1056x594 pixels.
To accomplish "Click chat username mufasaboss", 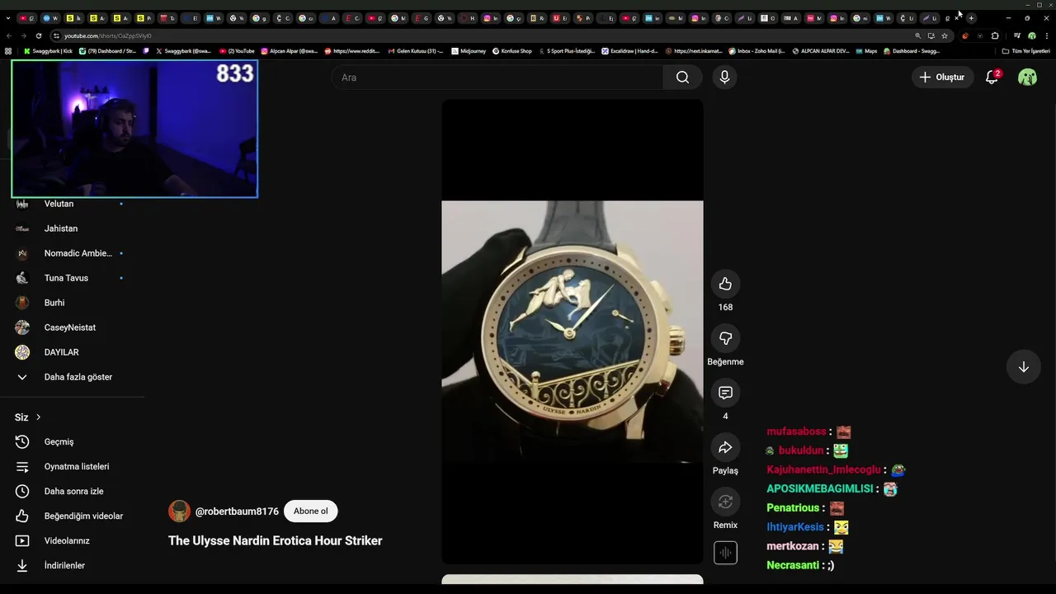I will [796, 431].
